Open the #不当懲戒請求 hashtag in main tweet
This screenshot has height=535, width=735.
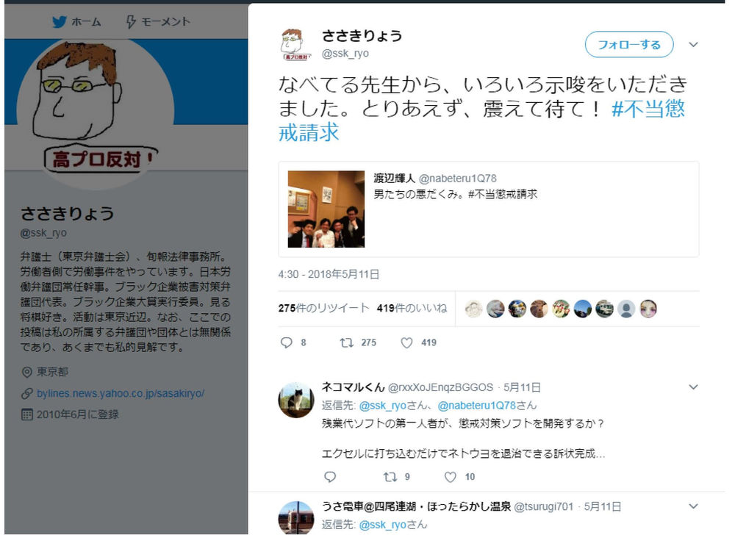[482, 121]
